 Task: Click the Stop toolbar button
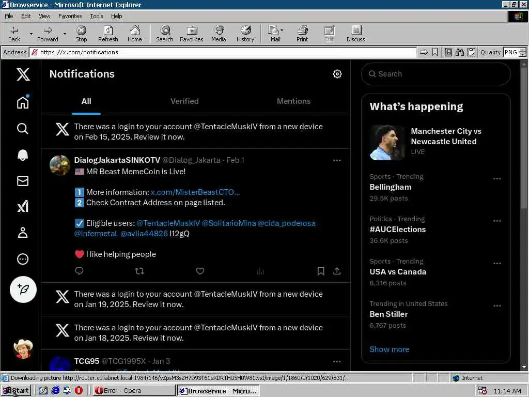pyautogui.click(x=81, y=34)
